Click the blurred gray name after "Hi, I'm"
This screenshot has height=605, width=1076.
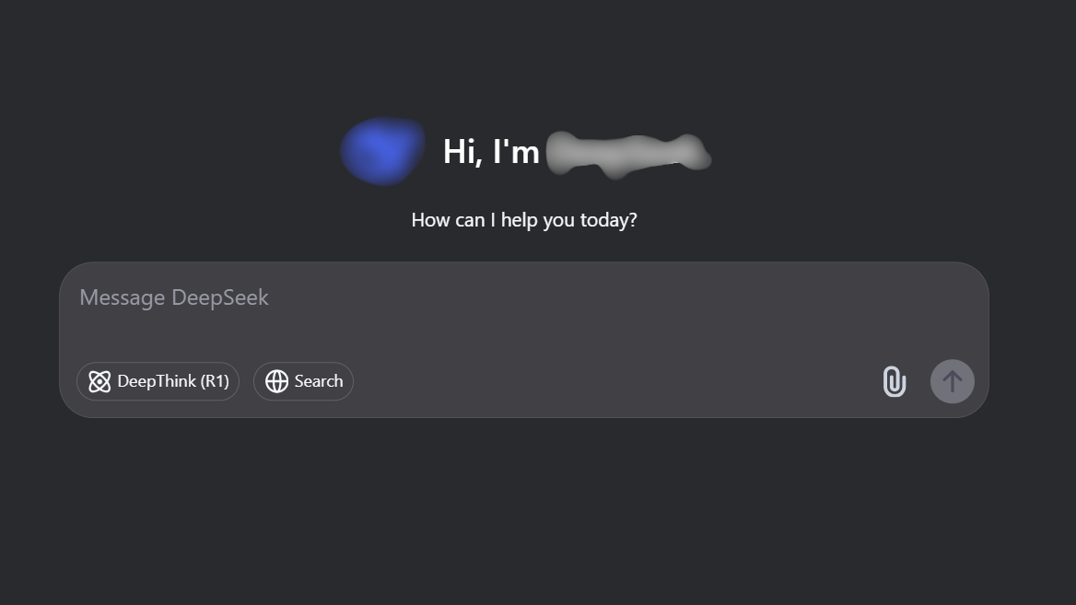[628, 154]
